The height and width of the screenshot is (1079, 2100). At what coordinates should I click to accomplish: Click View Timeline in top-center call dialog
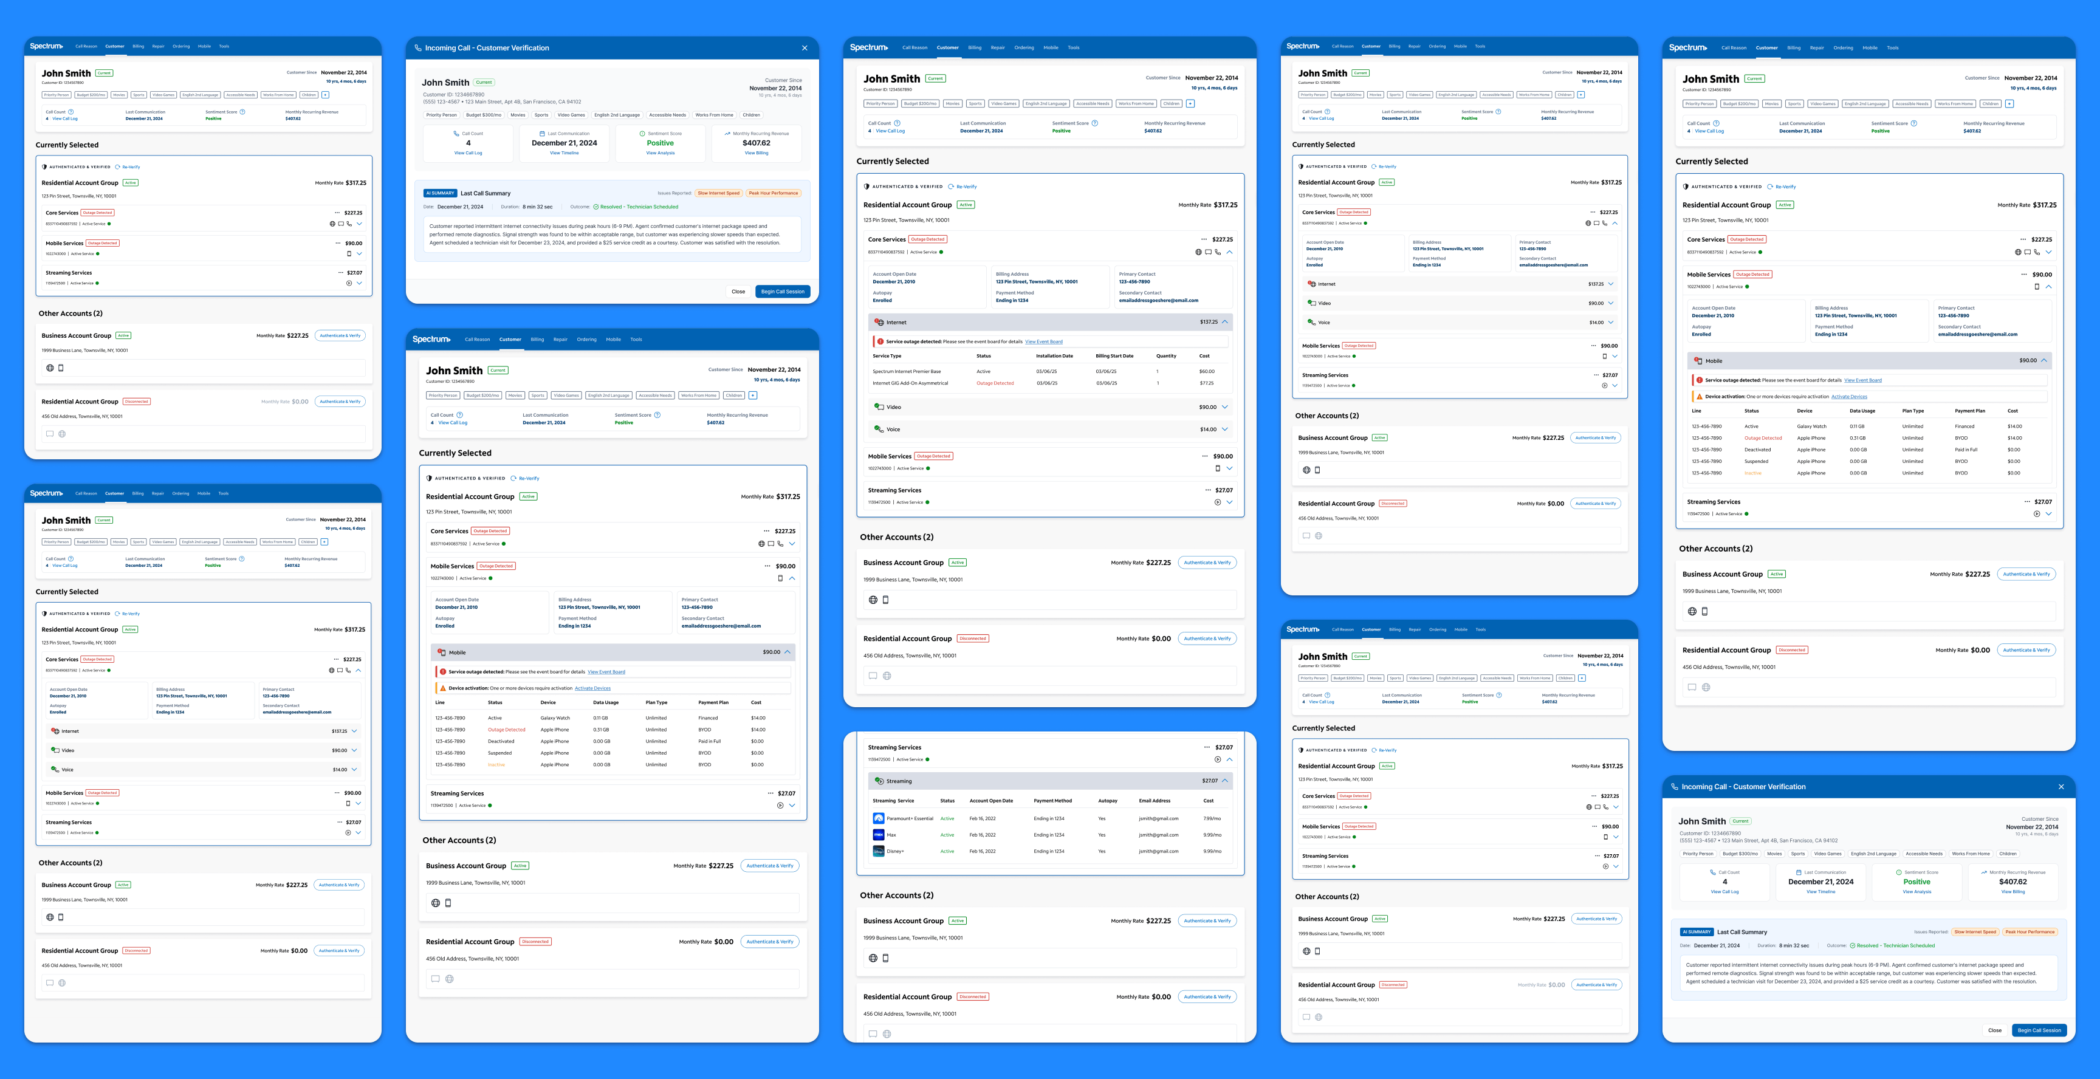pyautogui.click(x=564, y=153)
